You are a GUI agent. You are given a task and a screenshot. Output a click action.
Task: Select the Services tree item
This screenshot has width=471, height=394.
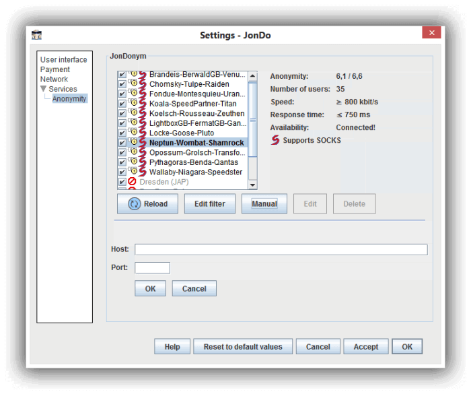[x=63, y=89]
